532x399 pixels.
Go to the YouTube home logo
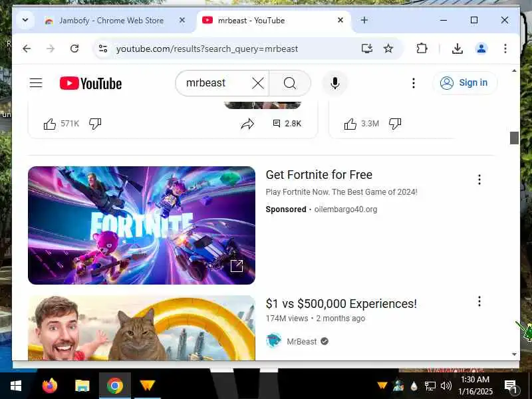90,84
